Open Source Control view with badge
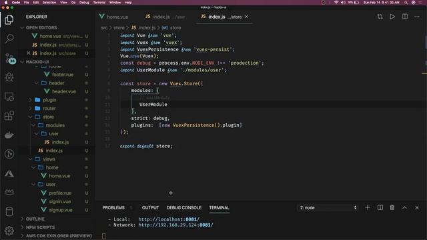Image resolution: width=427 pixels, height=240 pixels. [9, 58]
